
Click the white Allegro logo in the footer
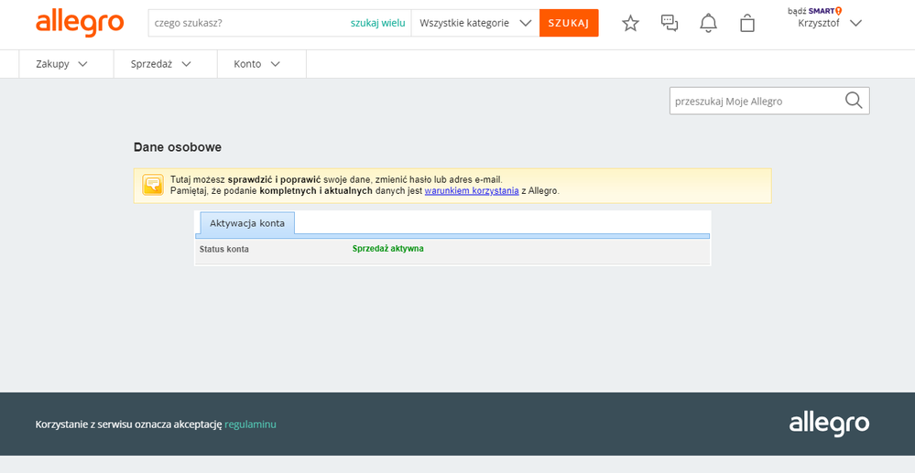click(x=829, y=424)
